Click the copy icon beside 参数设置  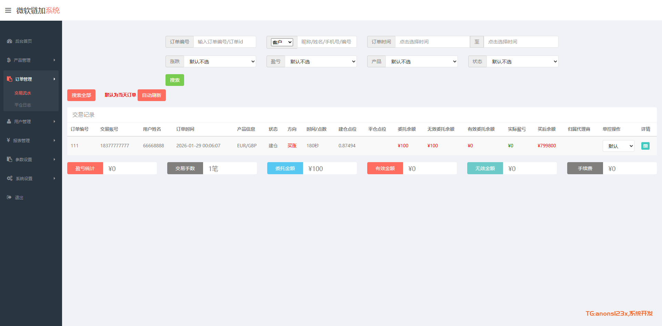pos(9,159)
